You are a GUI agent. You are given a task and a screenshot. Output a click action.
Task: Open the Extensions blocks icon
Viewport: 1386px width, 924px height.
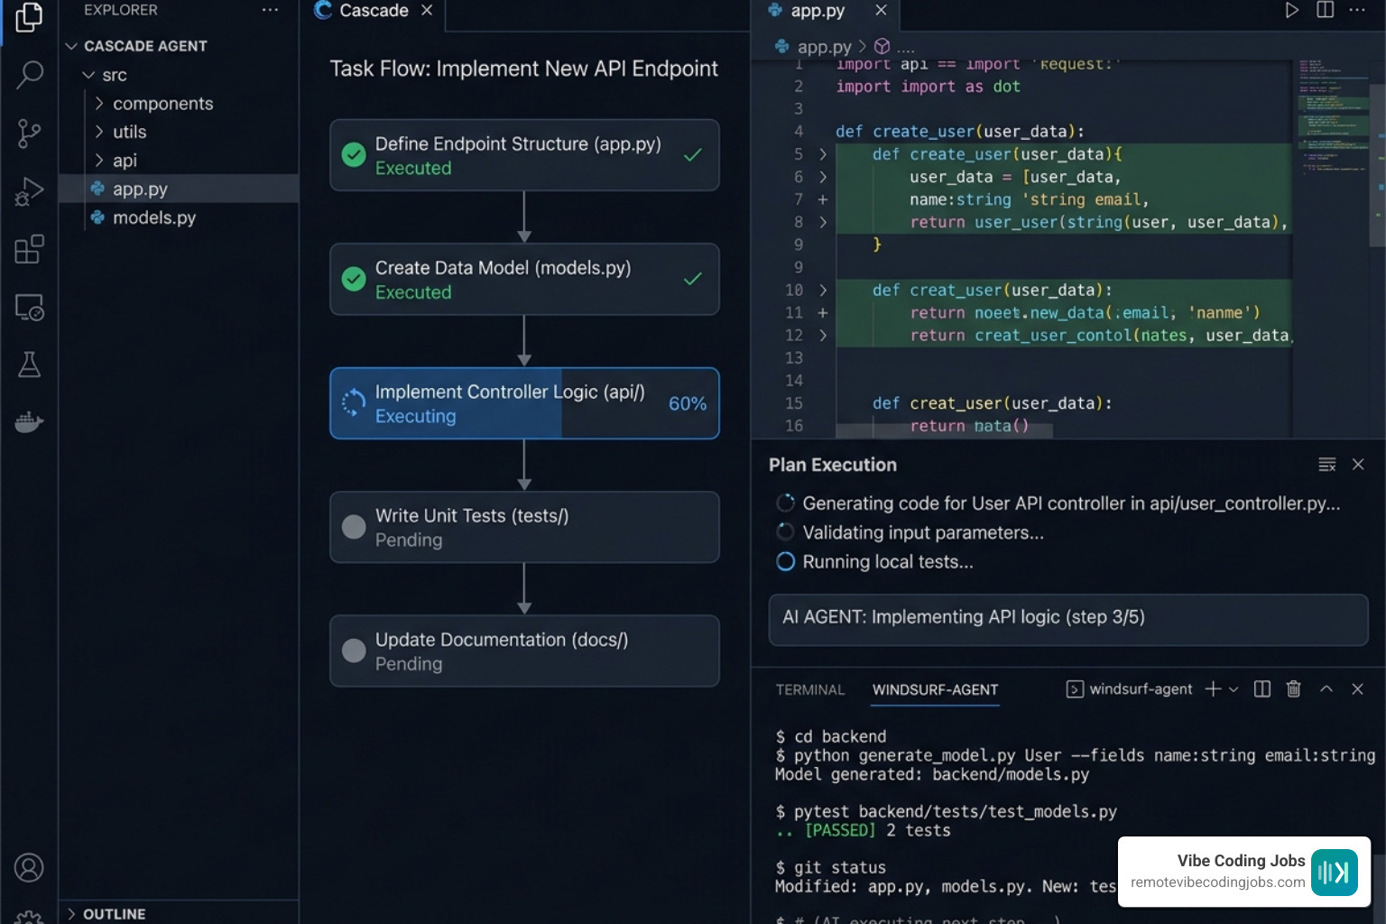(x=29, y=249)
